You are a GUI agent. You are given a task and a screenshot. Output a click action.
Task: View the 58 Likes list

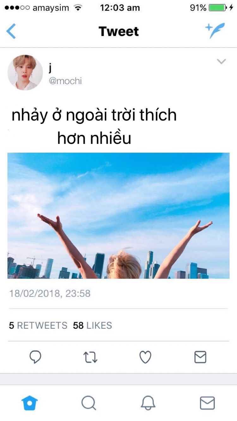click(x=93, y=325)
